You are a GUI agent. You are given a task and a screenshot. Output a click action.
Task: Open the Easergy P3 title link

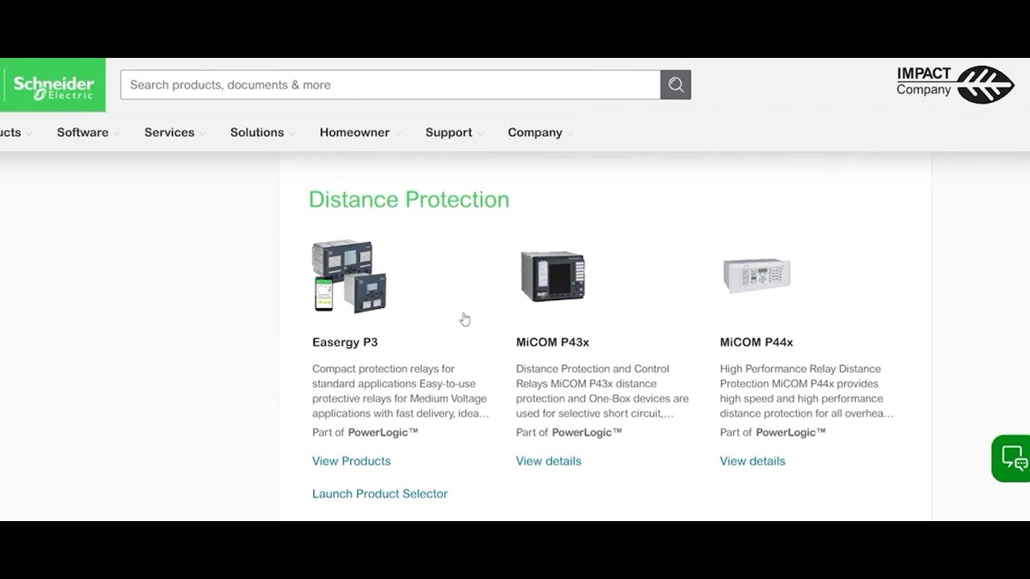point(345,342)
